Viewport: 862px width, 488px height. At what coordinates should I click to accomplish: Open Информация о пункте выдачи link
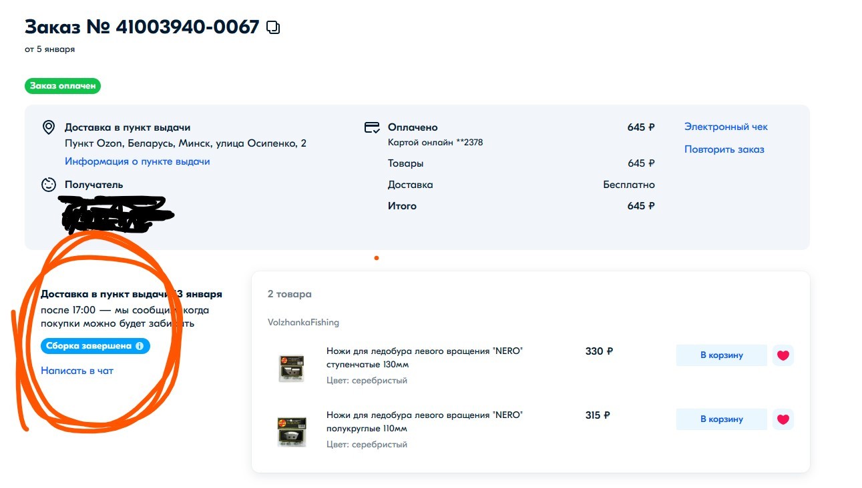pyautogui.click(x=137, y=161)
